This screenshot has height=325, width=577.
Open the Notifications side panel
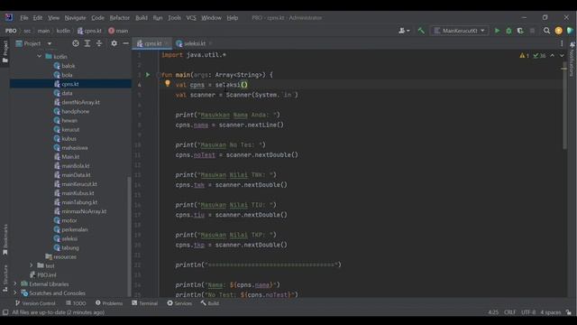point(572,59)
